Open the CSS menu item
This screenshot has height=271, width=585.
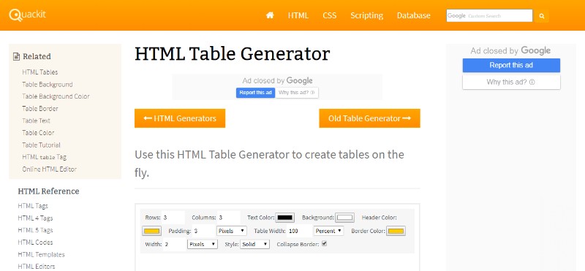point(330,15)
